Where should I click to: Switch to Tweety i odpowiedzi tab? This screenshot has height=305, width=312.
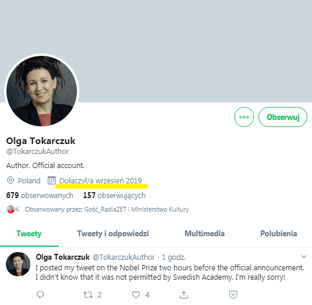tap(113, 233)
